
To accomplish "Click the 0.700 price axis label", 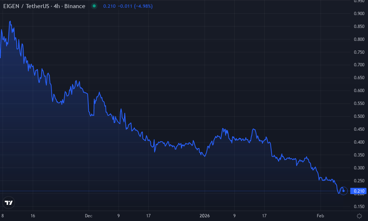I will pos(359,65).
